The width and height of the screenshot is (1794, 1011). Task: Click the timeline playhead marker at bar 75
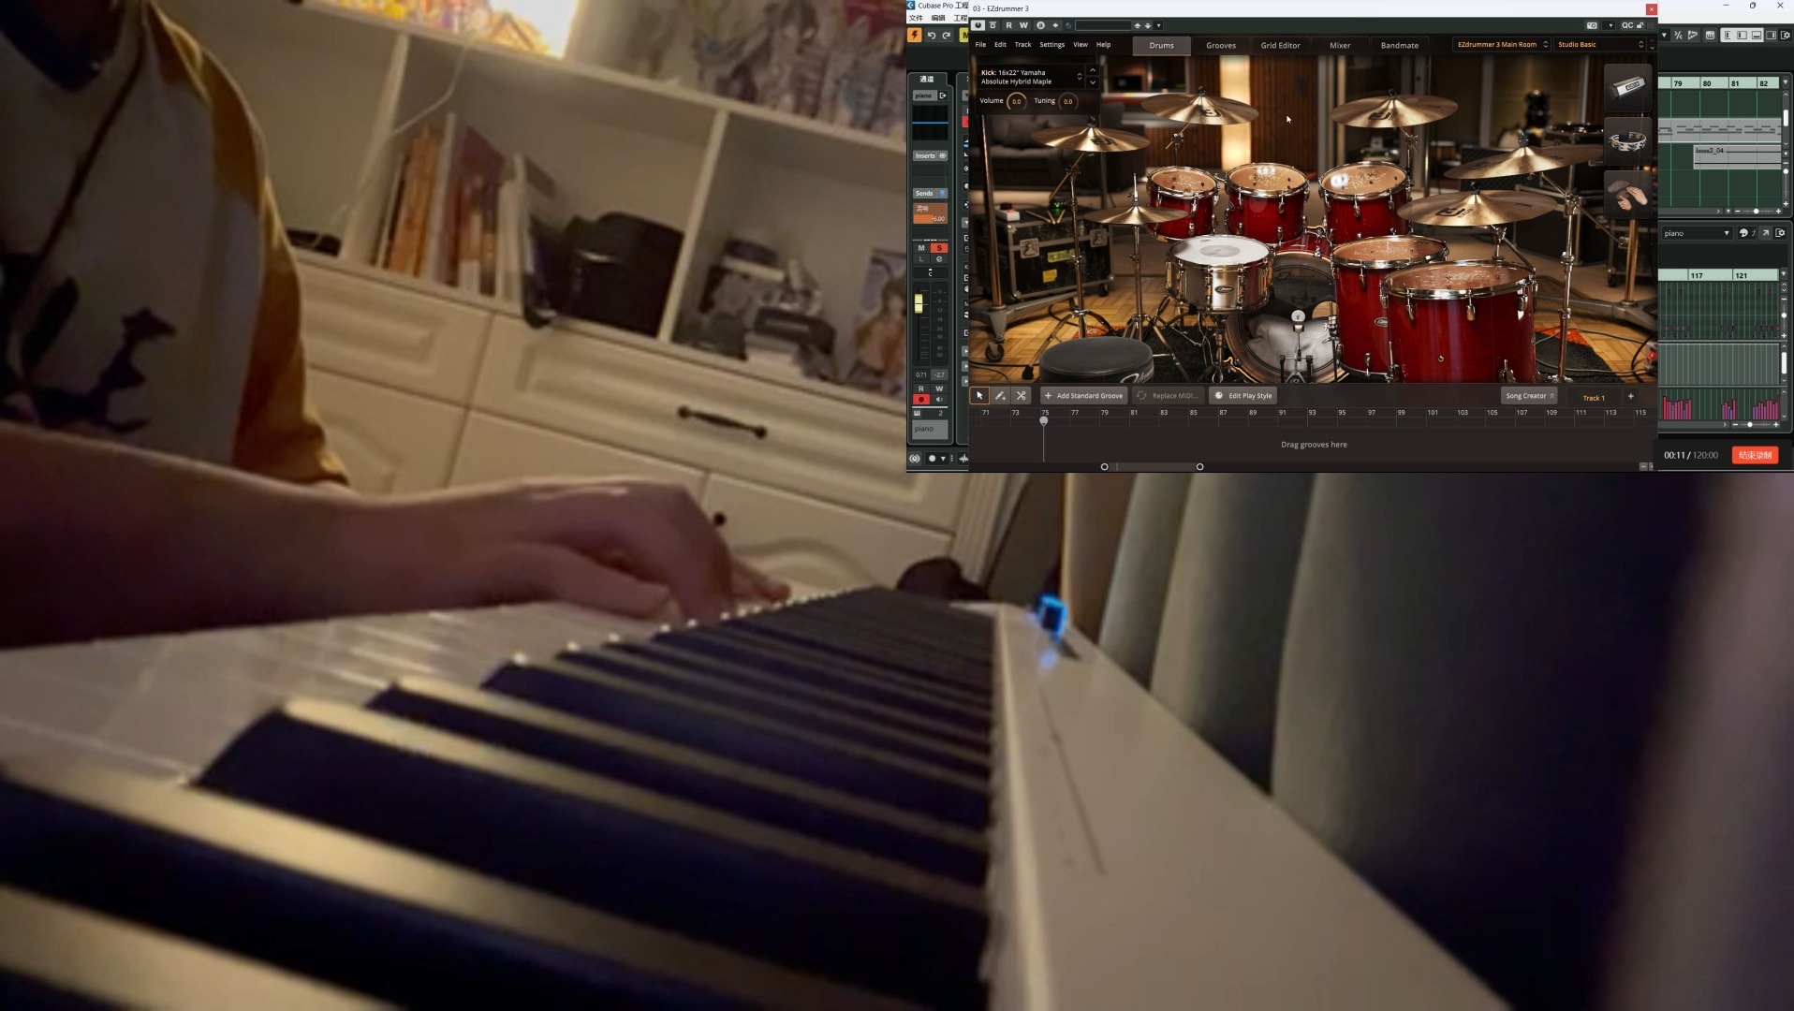pyautogui.click(x=1043, y=421)
